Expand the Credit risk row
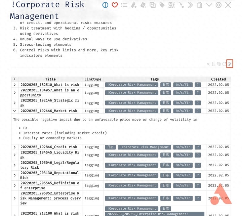This screenshot has height=216, width=242. click(x=14, y=147)
